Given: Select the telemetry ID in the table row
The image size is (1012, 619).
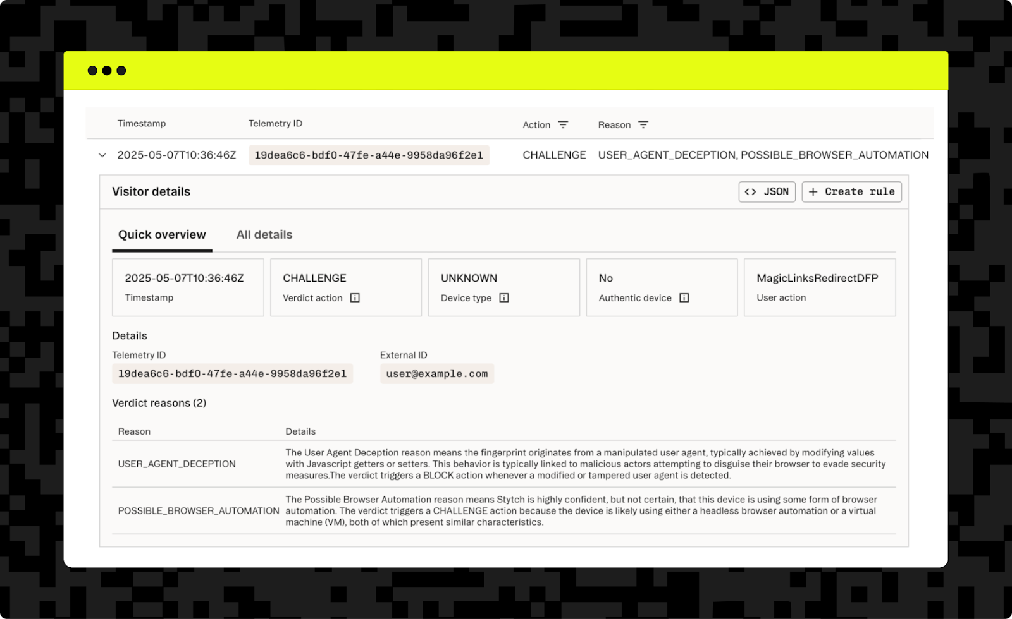Looking at the screenshot, I should [x=369, y=155].
